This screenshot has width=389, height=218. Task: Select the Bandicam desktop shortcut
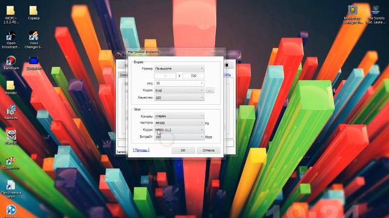coord(11,63)
